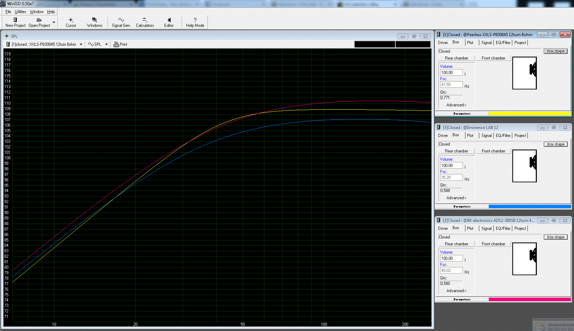Switch to EQ/Filter tab in Peerless window
This screenshot has width=574, height=331.
[503, 43]
